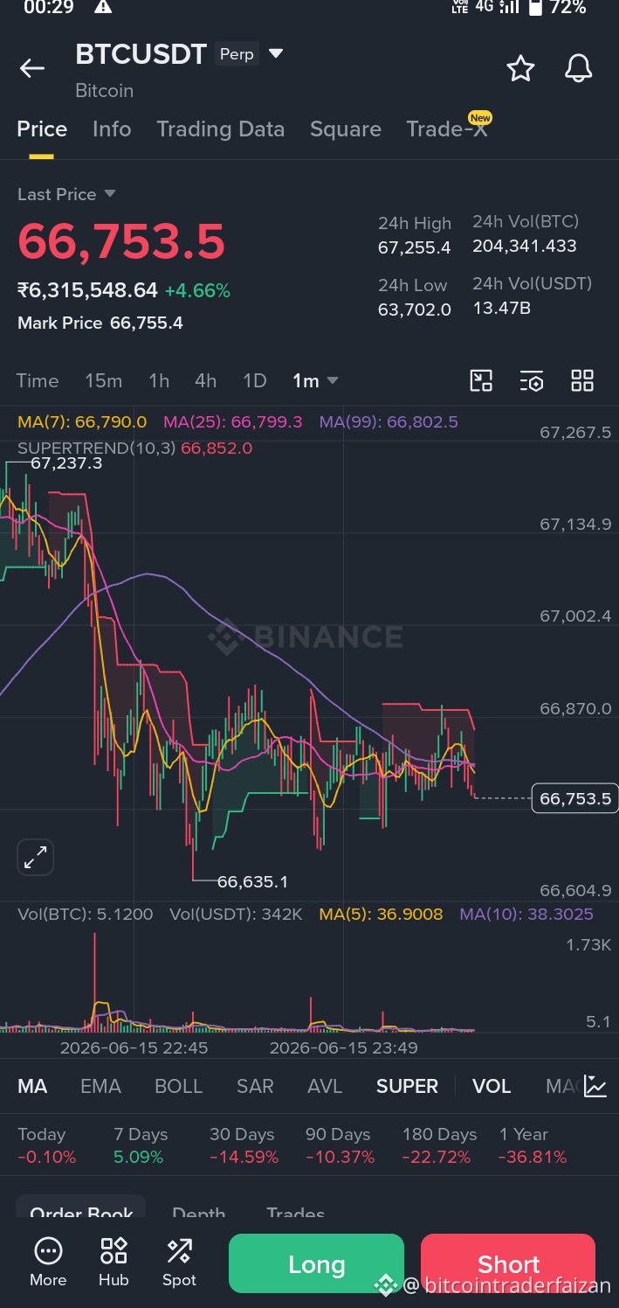Image resolution: width=619 pixels, height=1308 pixels.
Task: Open price alert bell icon
Action: [578, 68]
